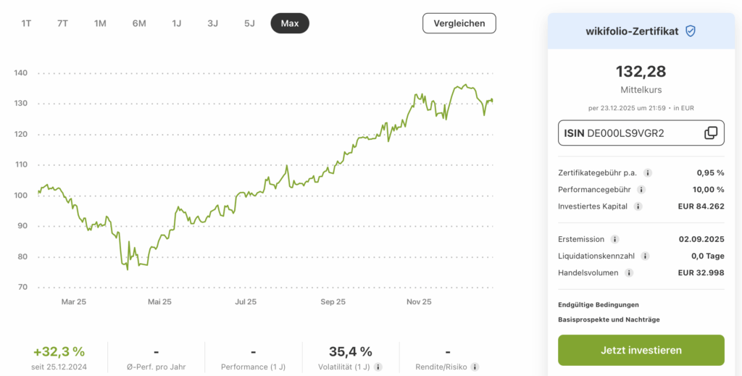Switch chart to 7T range

pos(63,23)
